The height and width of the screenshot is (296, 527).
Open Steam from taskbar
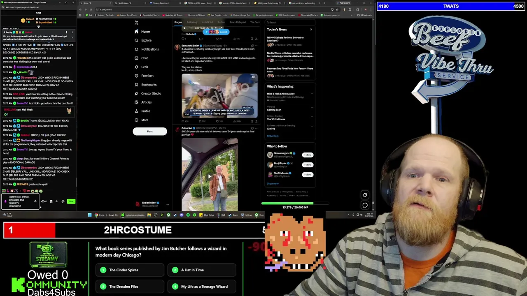click(x=234, y=215)
